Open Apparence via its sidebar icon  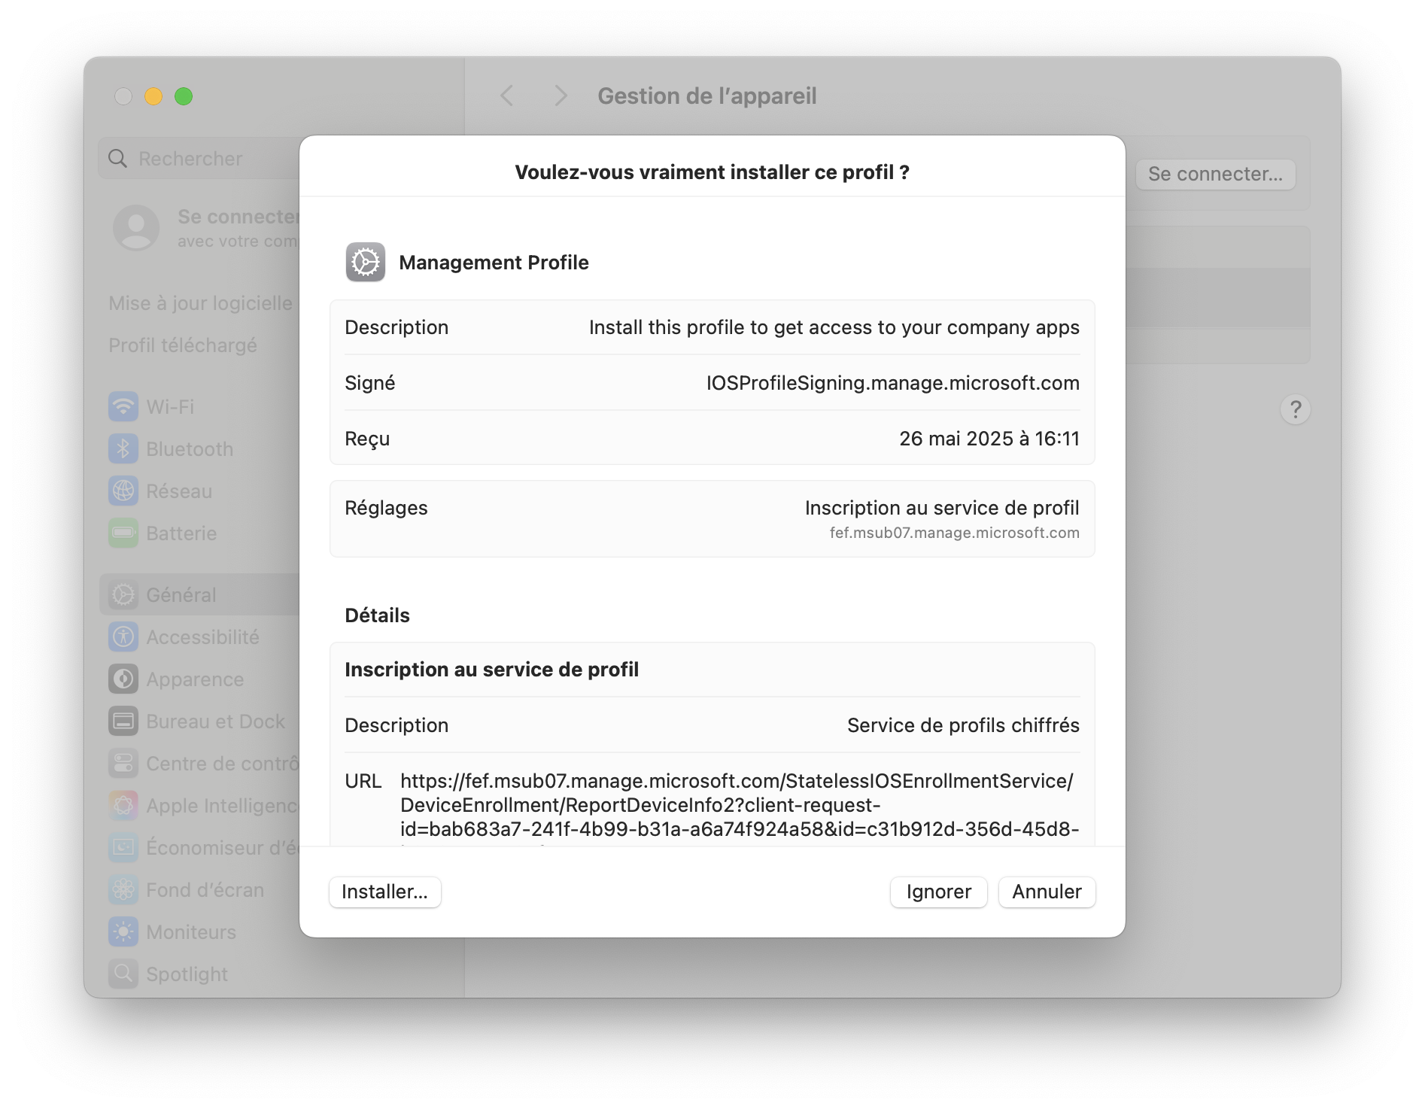click(123, 679)
